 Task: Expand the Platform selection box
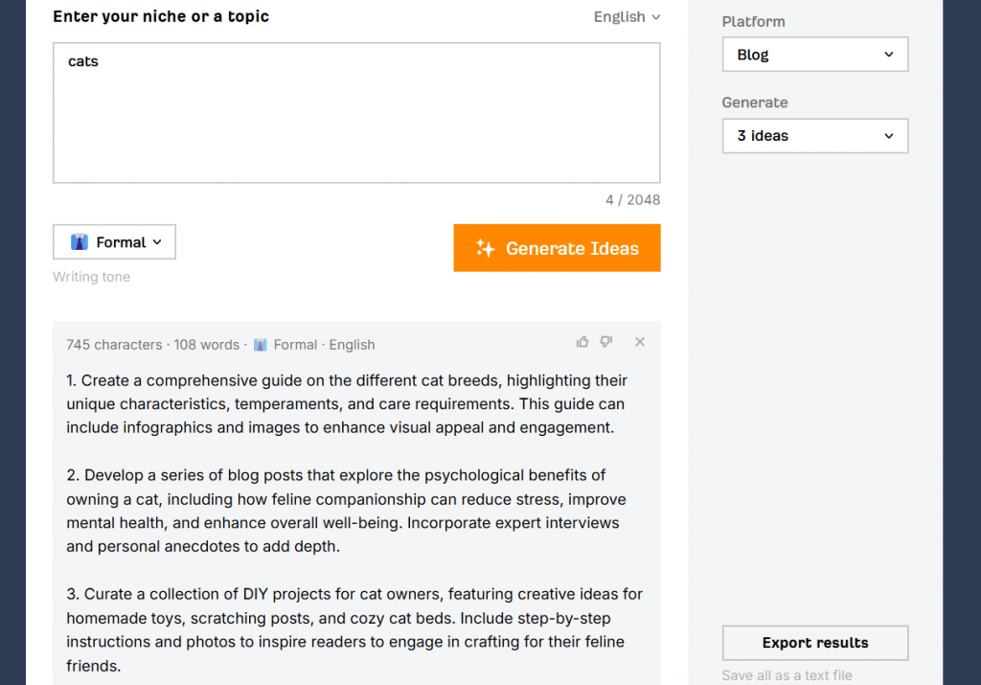point(814,55)
